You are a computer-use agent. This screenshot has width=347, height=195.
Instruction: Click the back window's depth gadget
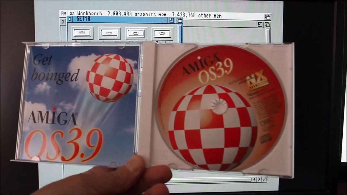coord(267,25)
